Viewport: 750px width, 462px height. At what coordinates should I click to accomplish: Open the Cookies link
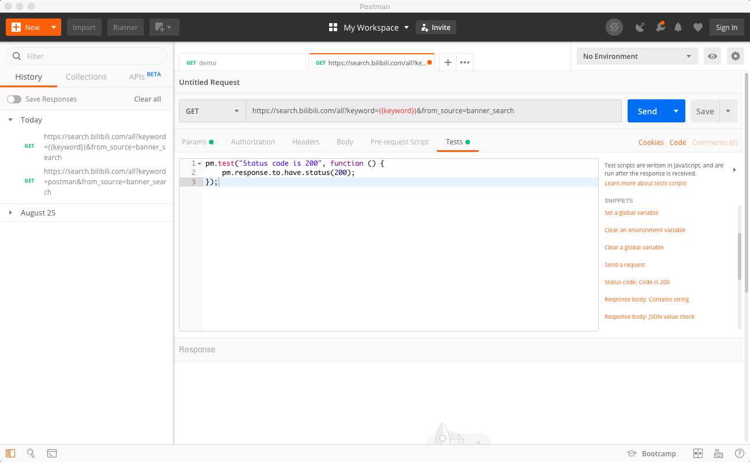click(x=651, y=142)
